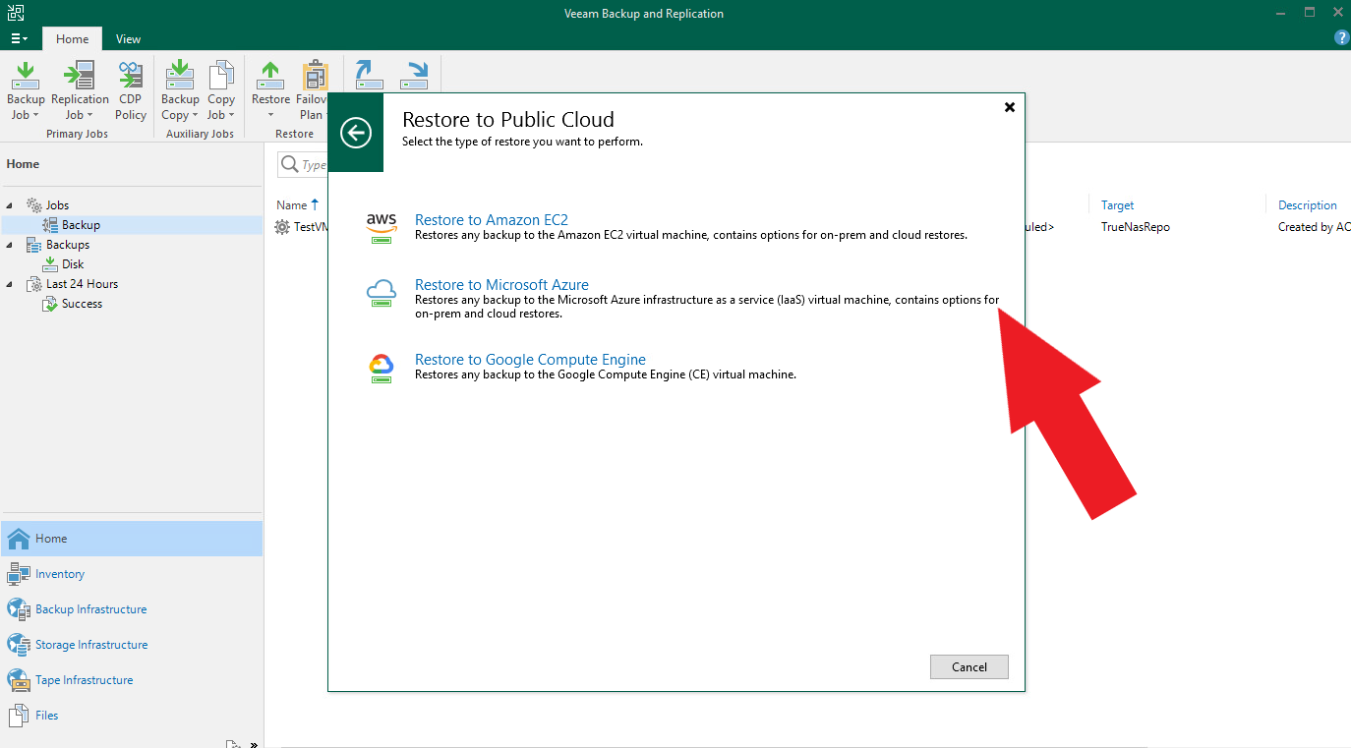Viewport: 1351px width, 748px height.
Task: Click the Files navigation icon
Action: pyautogui.click(x=18, y=716)
